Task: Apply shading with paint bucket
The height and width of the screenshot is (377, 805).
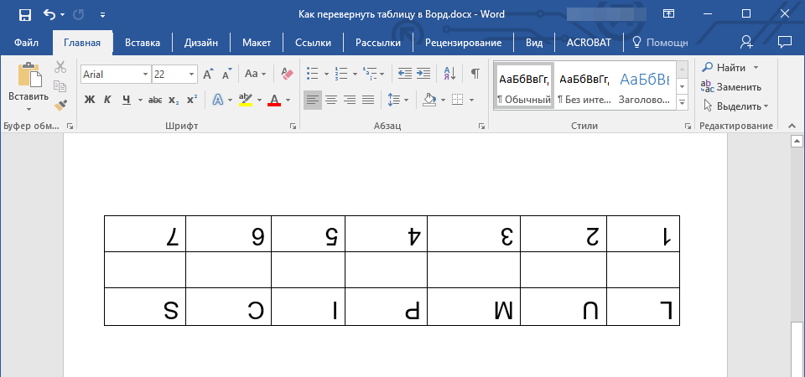Action: tap(428, 100)
